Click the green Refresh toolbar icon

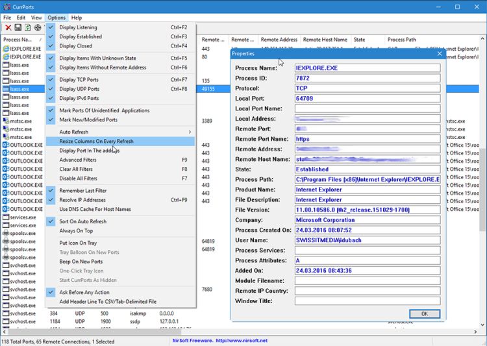coord(28,27)
